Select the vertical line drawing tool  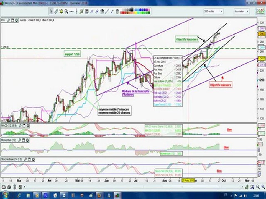(x=76, y=11)
